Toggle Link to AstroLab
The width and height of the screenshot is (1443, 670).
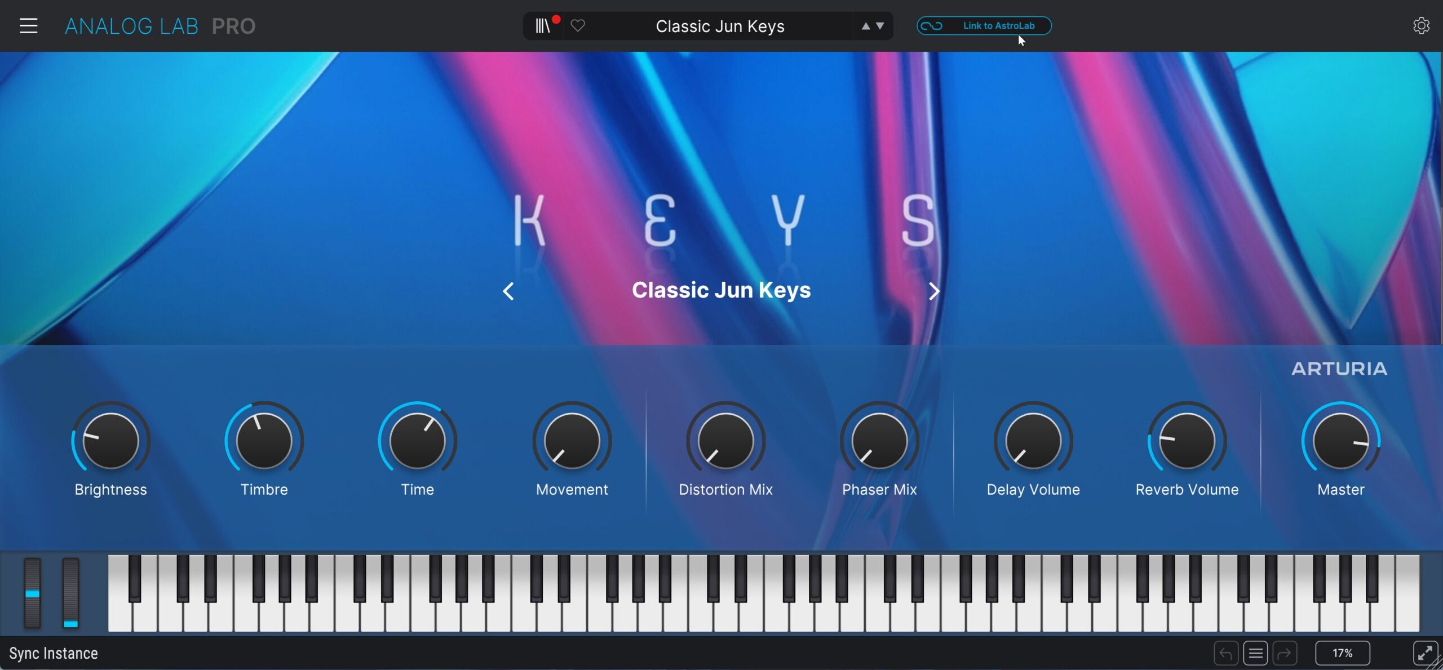[998, 26]
